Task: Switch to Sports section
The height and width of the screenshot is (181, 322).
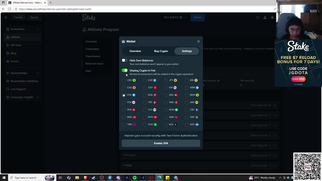Action: (x=34, y=17)
